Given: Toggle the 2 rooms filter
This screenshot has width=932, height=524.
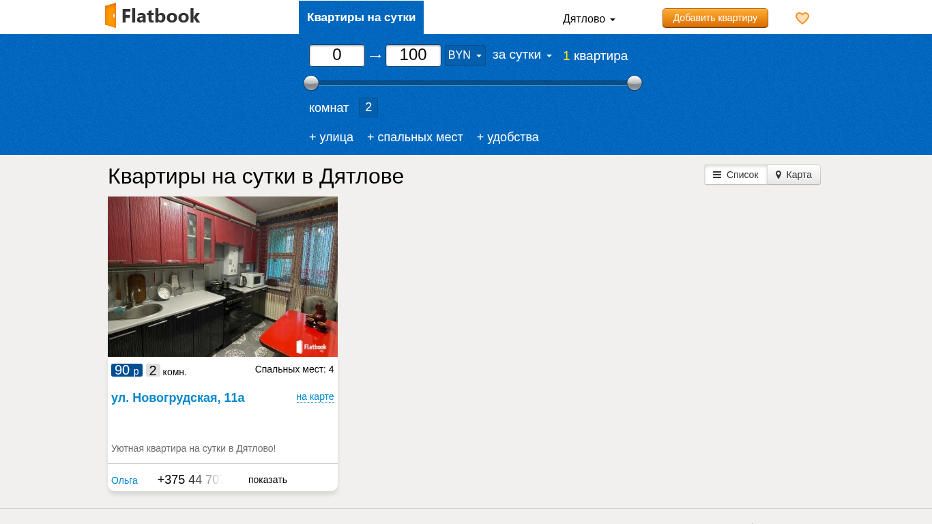Looking at the screenshot, I should pyautogui.click(x=368, y=107).
